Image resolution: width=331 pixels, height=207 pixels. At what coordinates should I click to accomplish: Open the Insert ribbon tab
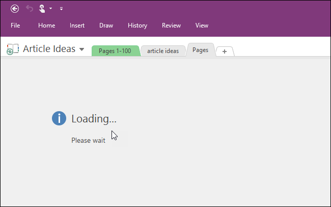pyautogui.click(x=77, y=25)
